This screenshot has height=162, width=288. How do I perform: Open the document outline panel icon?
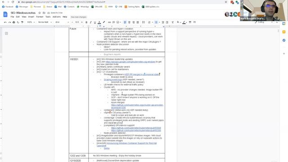point(6,33)
